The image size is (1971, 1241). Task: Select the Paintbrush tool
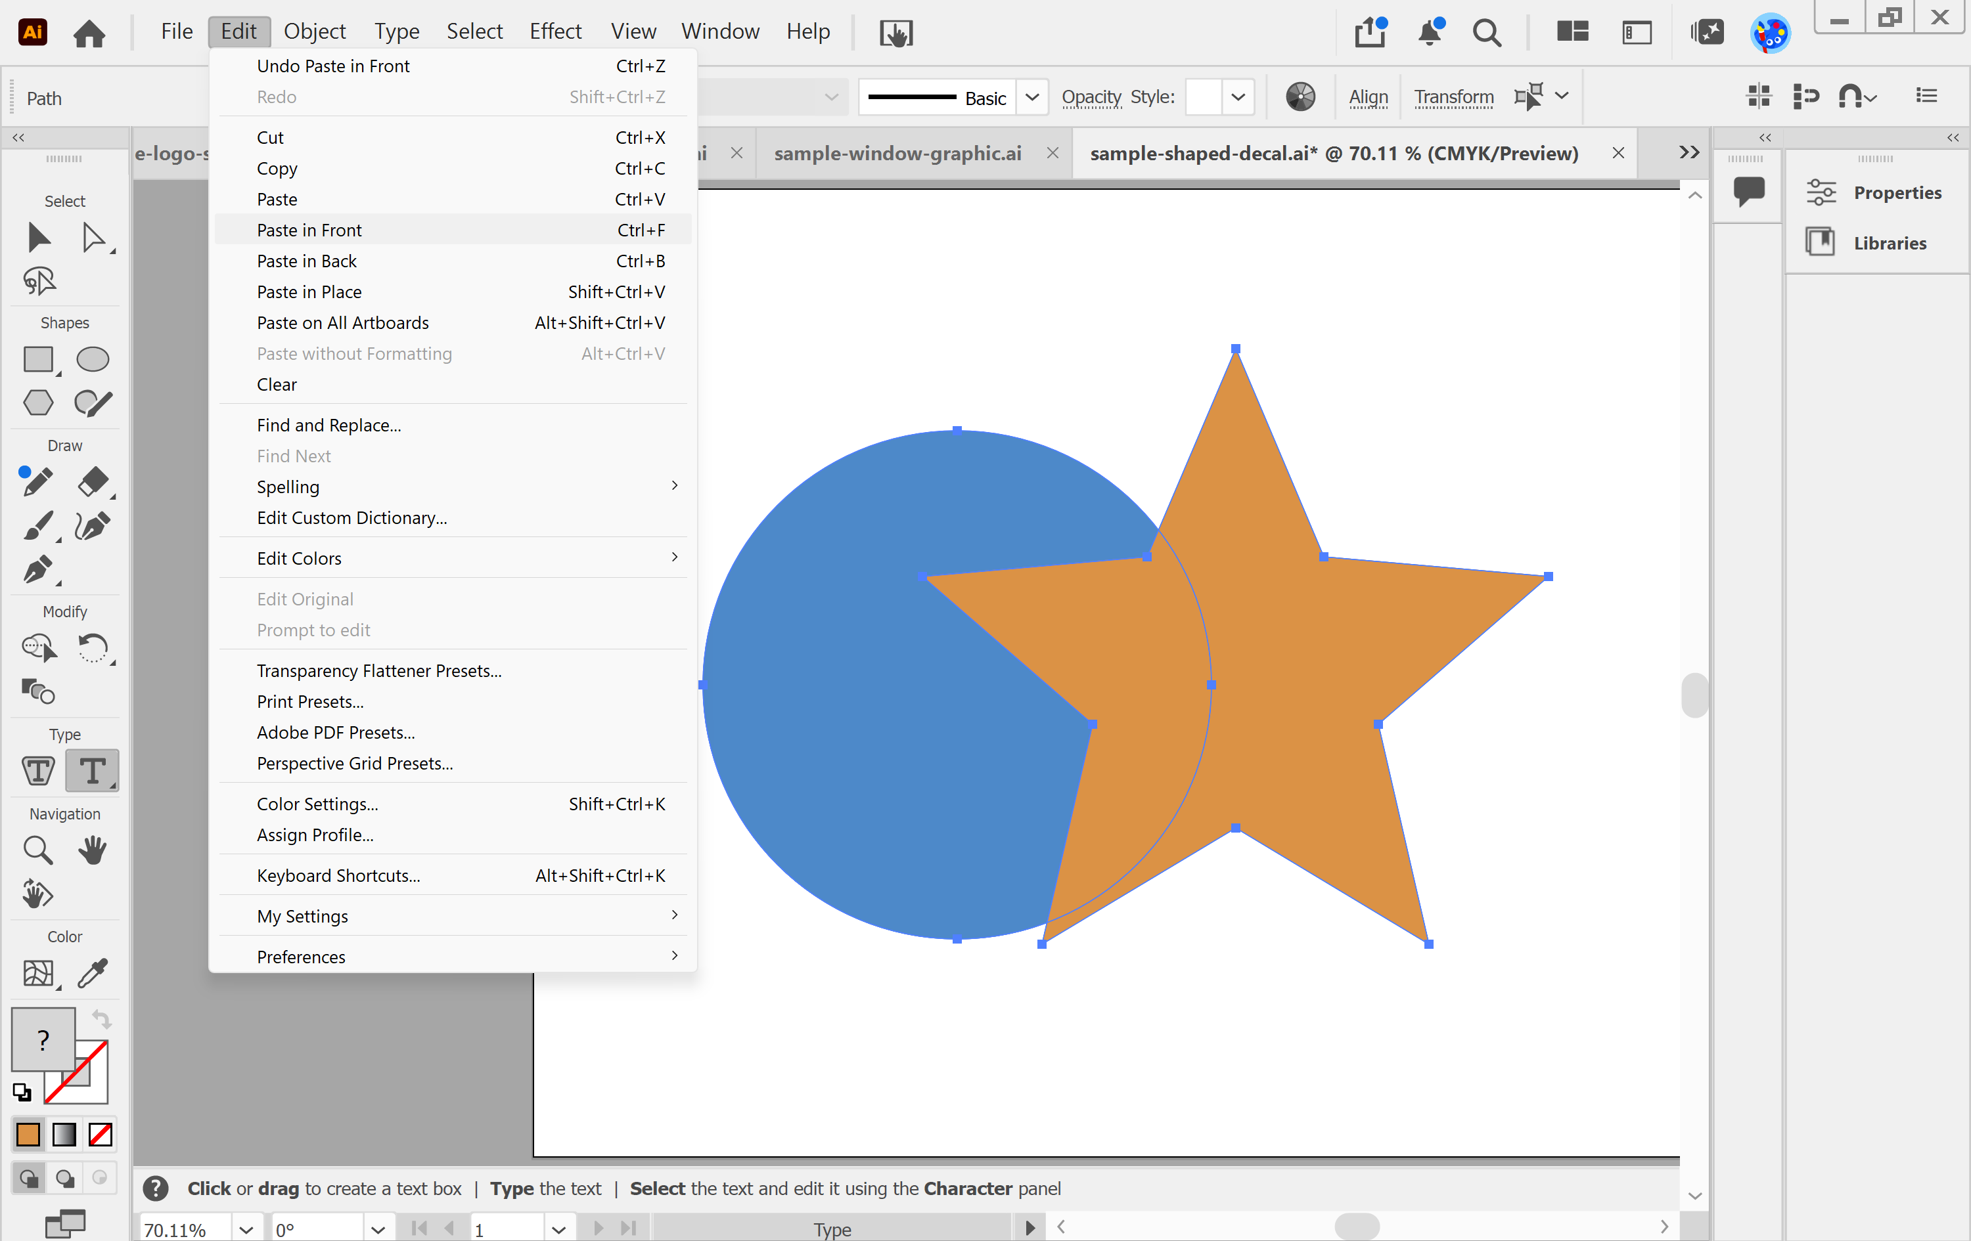coord(39,525)
